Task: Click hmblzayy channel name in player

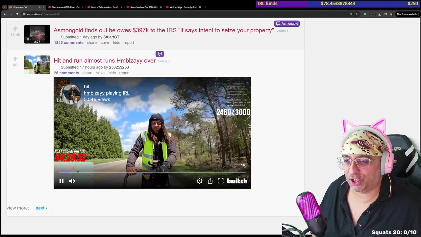Action: tap(94, 93)
